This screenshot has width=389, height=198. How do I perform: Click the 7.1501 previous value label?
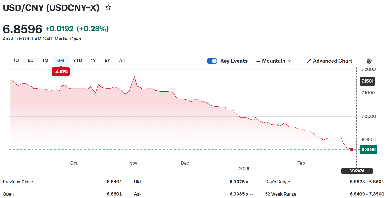[x=367, y=81]
